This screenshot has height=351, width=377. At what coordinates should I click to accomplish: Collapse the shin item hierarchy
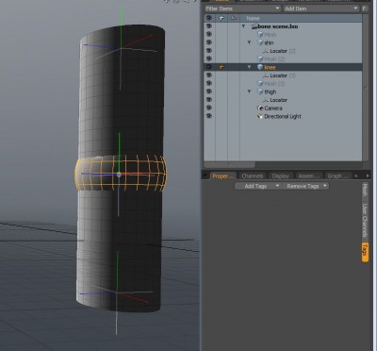click(x=250, y=42)
